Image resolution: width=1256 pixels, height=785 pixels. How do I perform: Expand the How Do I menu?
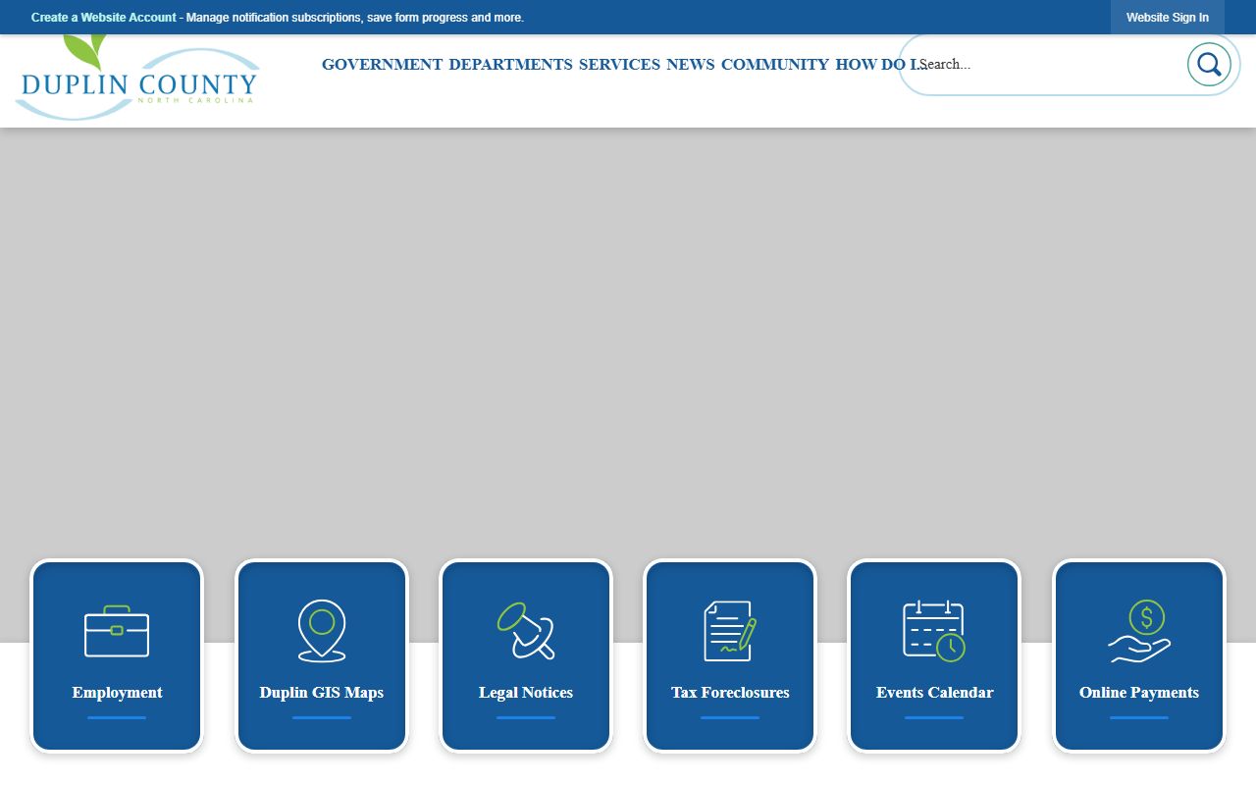pyautogui.click(x=876, y=65)
